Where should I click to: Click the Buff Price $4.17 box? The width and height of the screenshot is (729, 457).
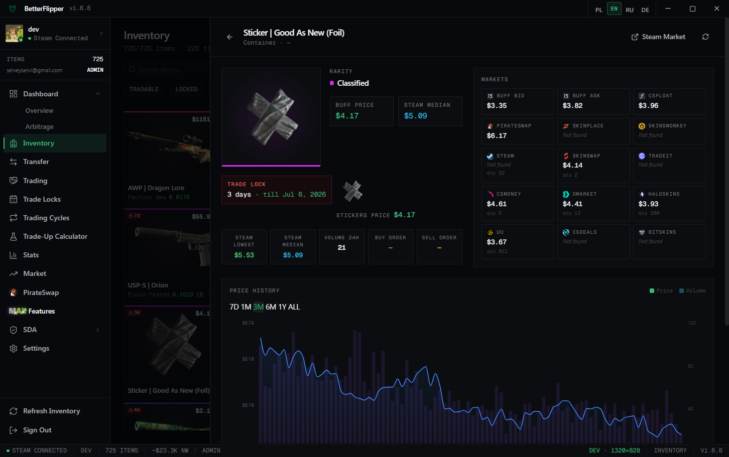point(361,111)
